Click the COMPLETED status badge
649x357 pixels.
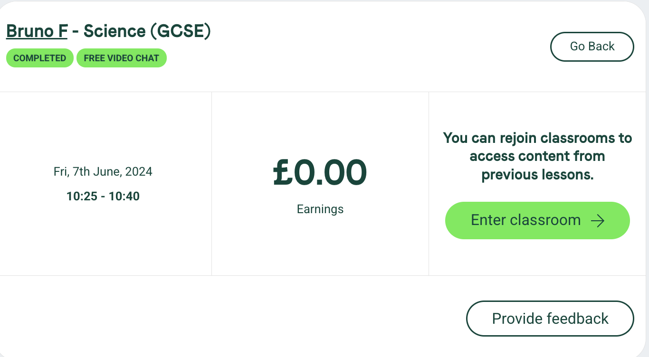[40, 58]
